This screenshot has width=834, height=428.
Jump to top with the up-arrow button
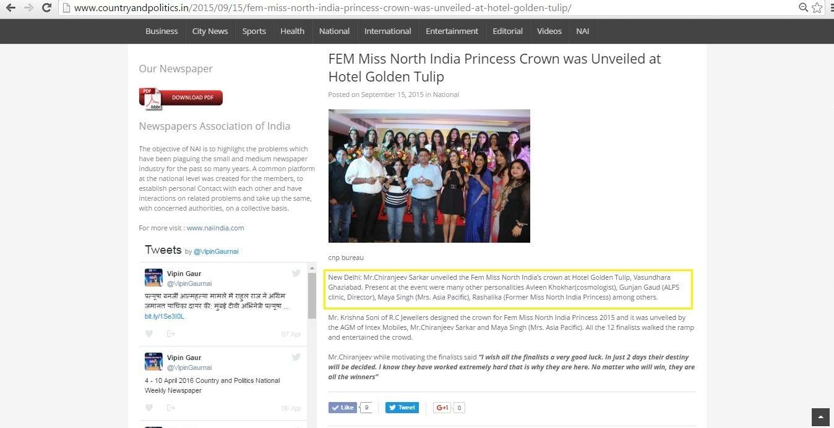click(820, 416)
